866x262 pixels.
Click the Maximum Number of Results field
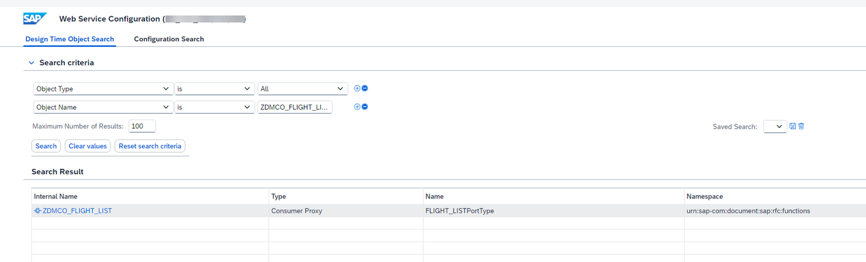[142, 126]
